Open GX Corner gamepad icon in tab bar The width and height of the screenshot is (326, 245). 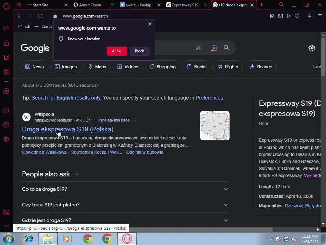point(19,5)
